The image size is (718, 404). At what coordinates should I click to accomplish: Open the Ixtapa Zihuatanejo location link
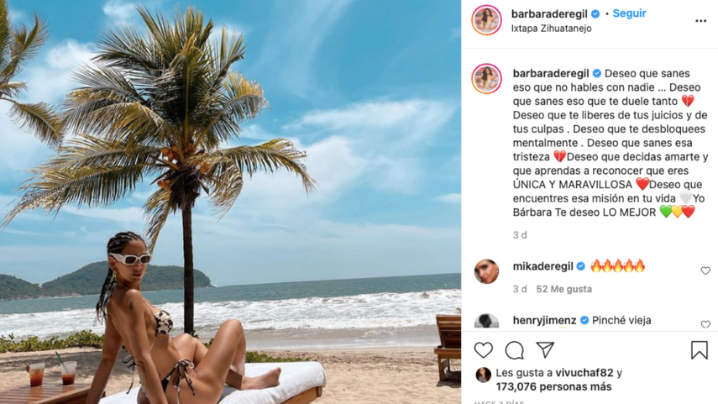552,29
